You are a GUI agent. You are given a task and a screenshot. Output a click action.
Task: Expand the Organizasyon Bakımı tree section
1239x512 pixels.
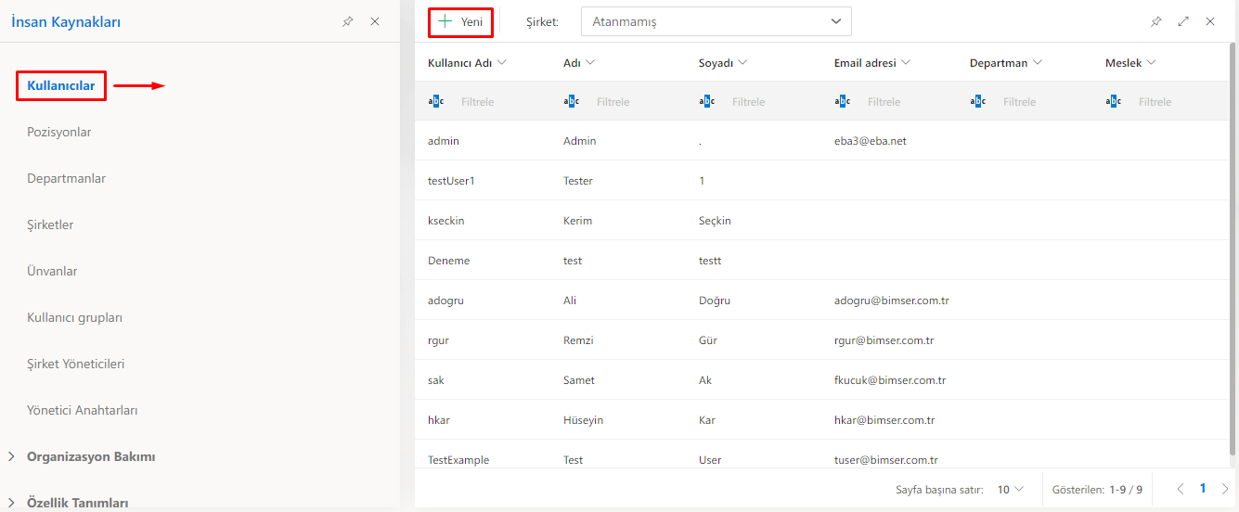(11, 456)
